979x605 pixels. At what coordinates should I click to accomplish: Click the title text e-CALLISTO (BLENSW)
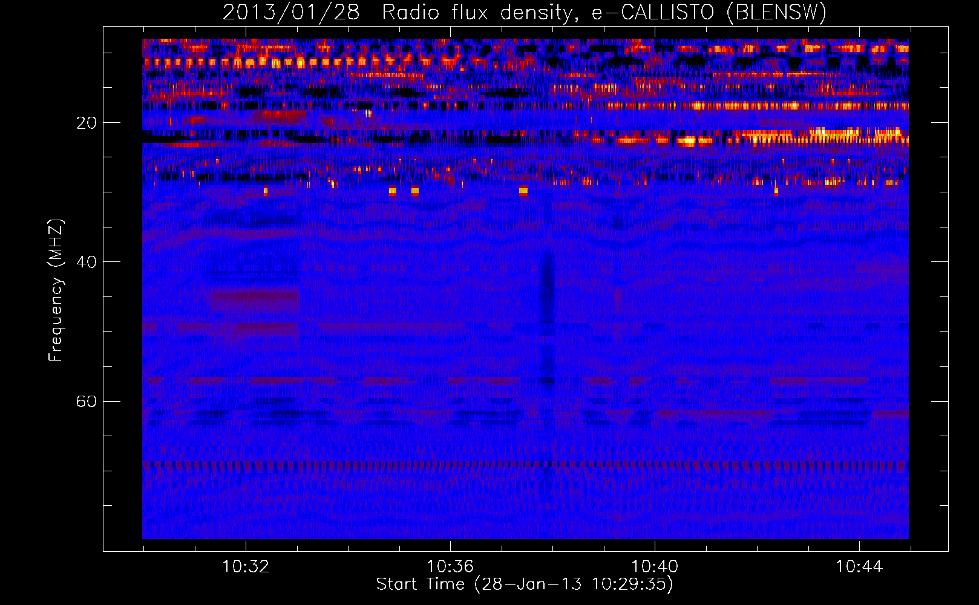point(709,12)
